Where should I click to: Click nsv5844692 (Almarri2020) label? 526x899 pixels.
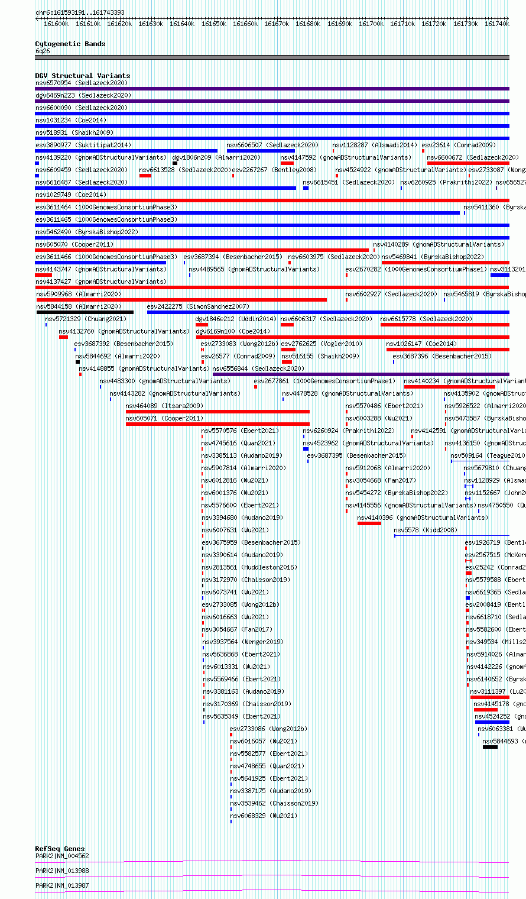(118, 356)
